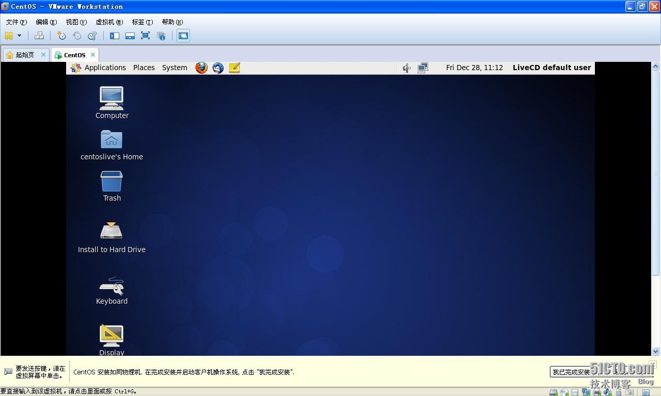Click the scrollbar up arrow
661x396 pixels.
click(x=656, y=67)
